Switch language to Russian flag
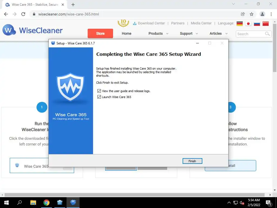The width and height of the screenshot is (277, 208). click(257, 24)
